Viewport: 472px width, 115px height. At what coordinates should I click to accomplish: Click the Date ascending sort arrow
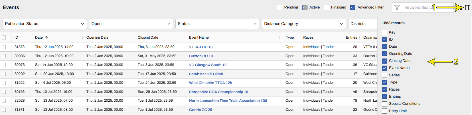[x=46, y=37]
